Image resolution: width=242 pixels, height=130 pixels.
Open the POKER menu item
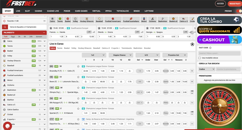[67, 11]
